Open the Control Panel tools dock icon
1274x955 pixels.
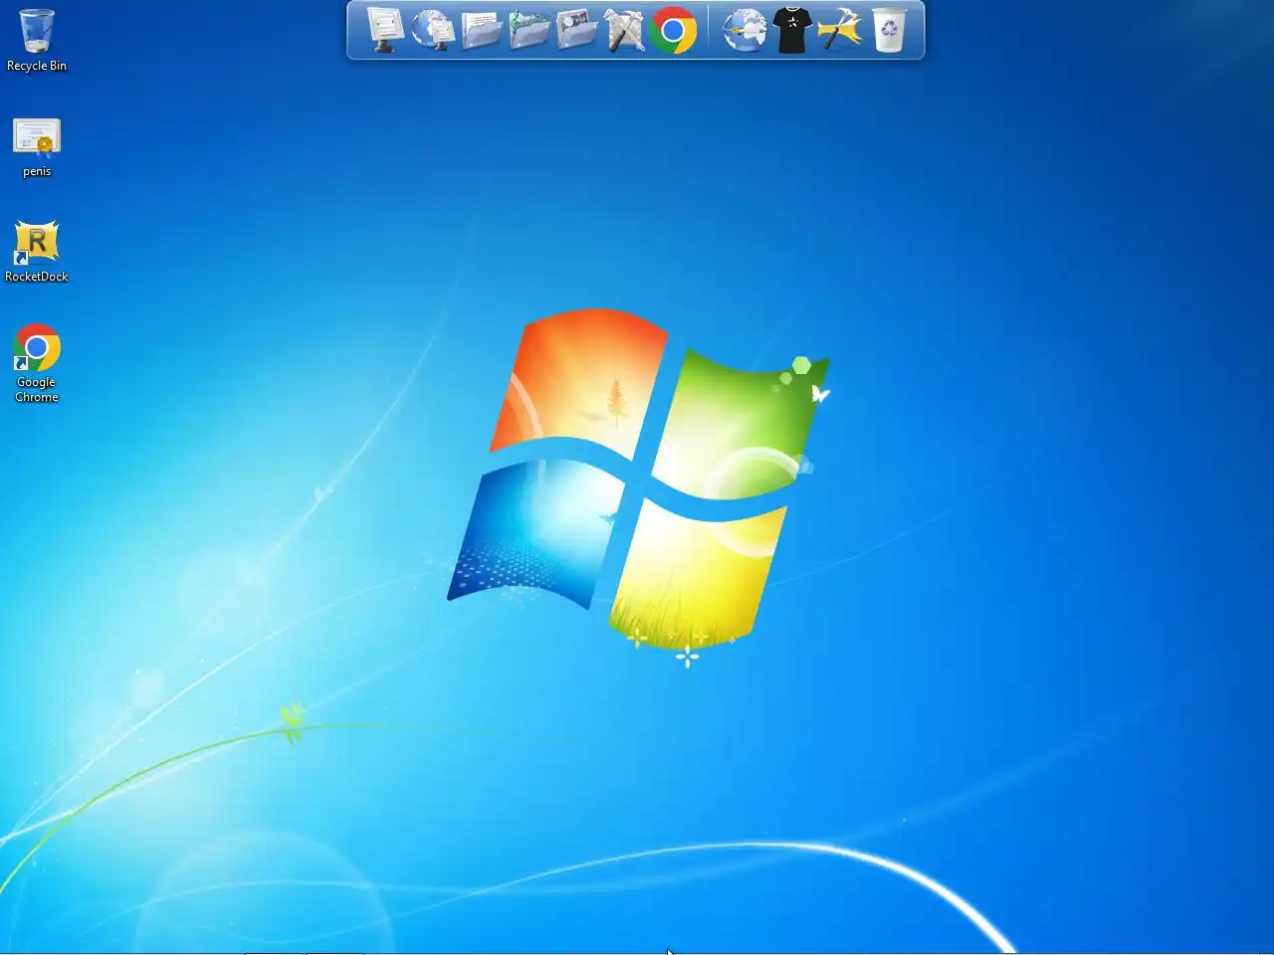(x=624, y=30)
